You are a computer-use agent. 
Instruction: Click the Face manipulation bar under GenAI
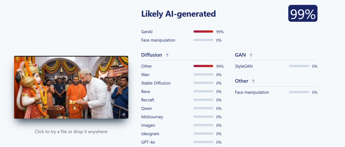pos(203,40)
